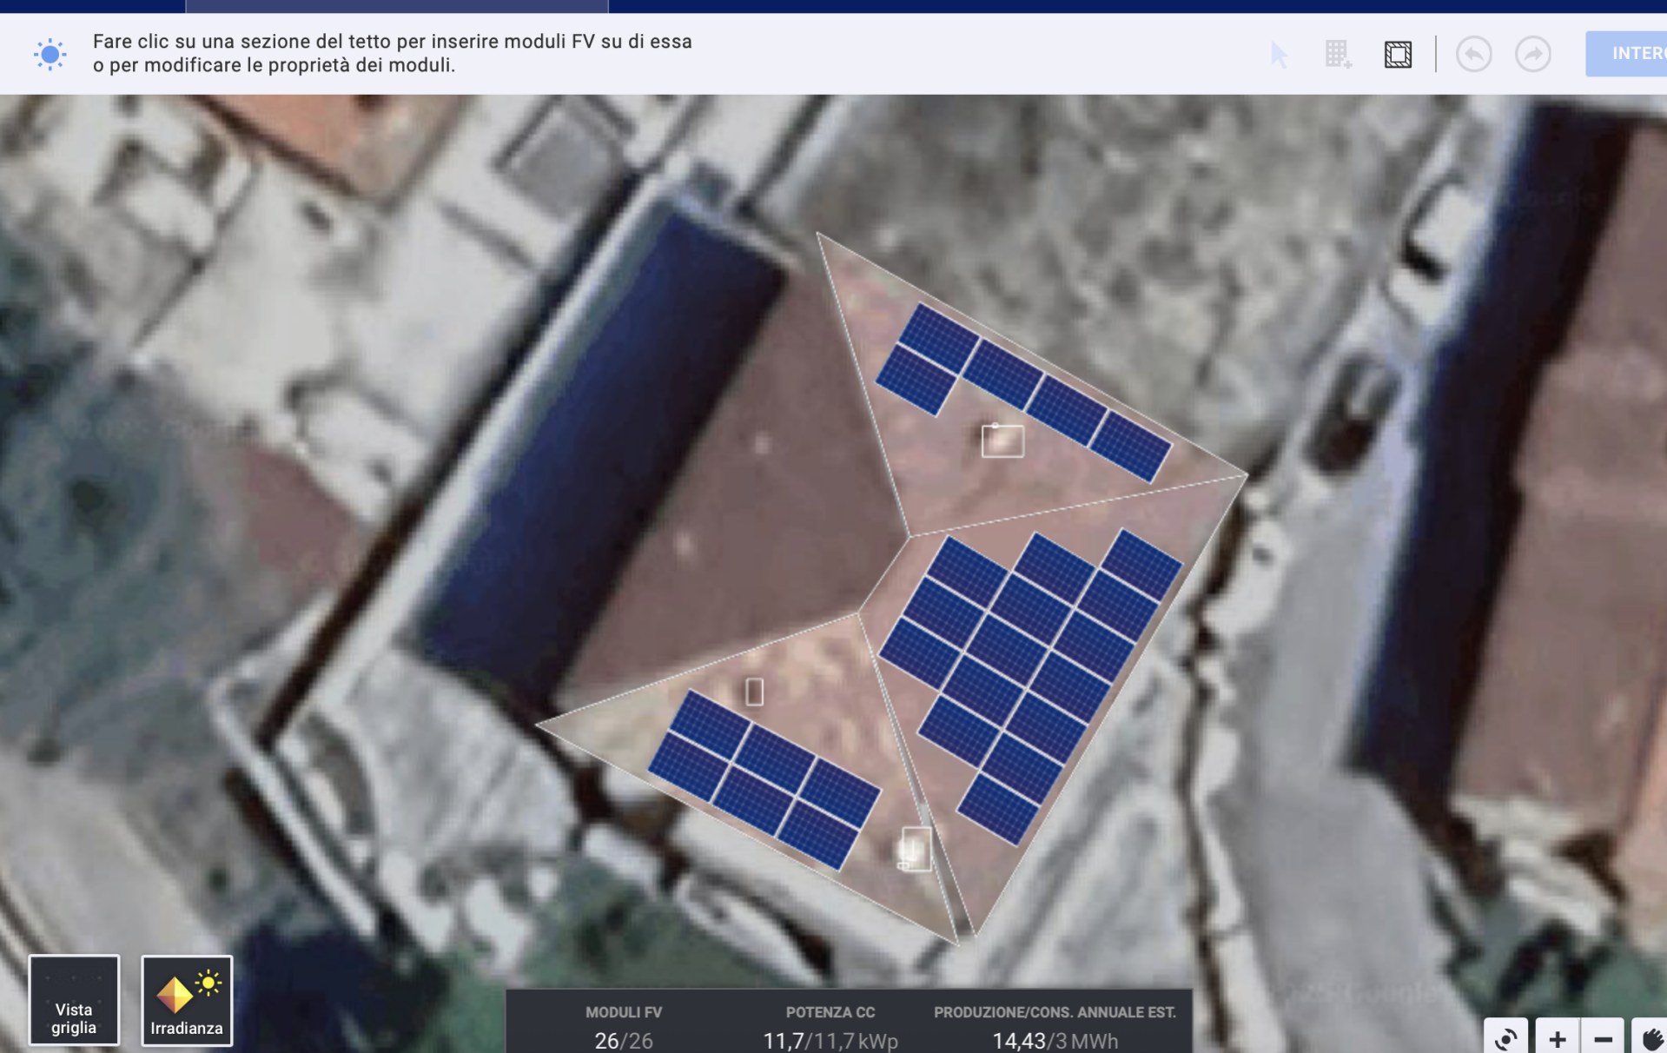Image resolution: width=1667 pixels, height=1053 pixels.
Task: Click the 14,43/3 MWh production value
Action: click(1055, 1041)
